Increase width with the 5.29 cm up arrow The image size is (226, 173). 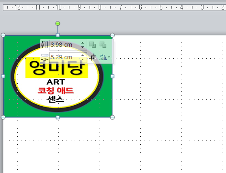click(x=82, y=55)
